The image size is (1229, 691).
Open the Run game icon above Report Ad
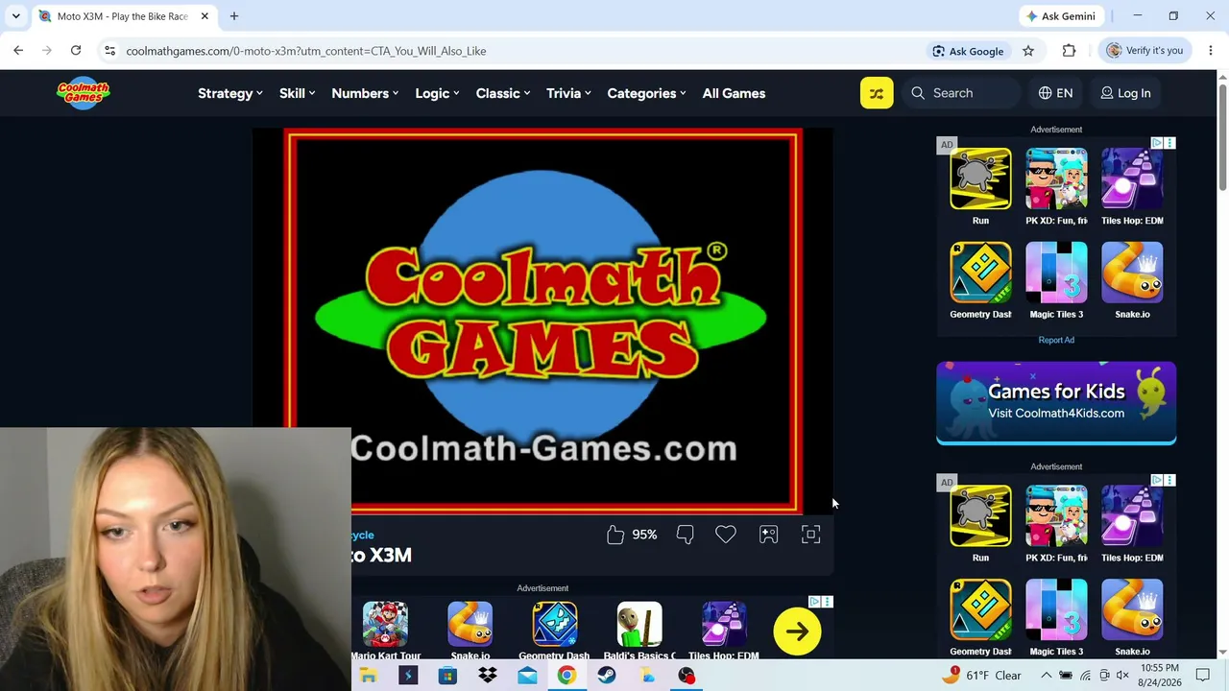click(x=980, y=179)
